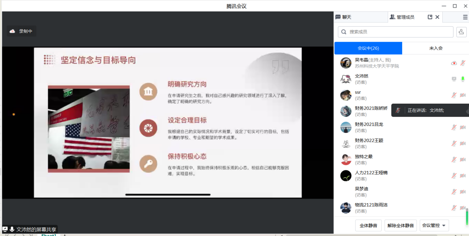
Task: Select the 未入会 tab
Action: pyautogui.click(x=435, y=48)
